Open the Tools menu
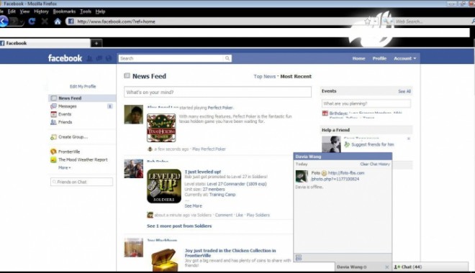This screenshot has width=475, height=273. [86, 11]
